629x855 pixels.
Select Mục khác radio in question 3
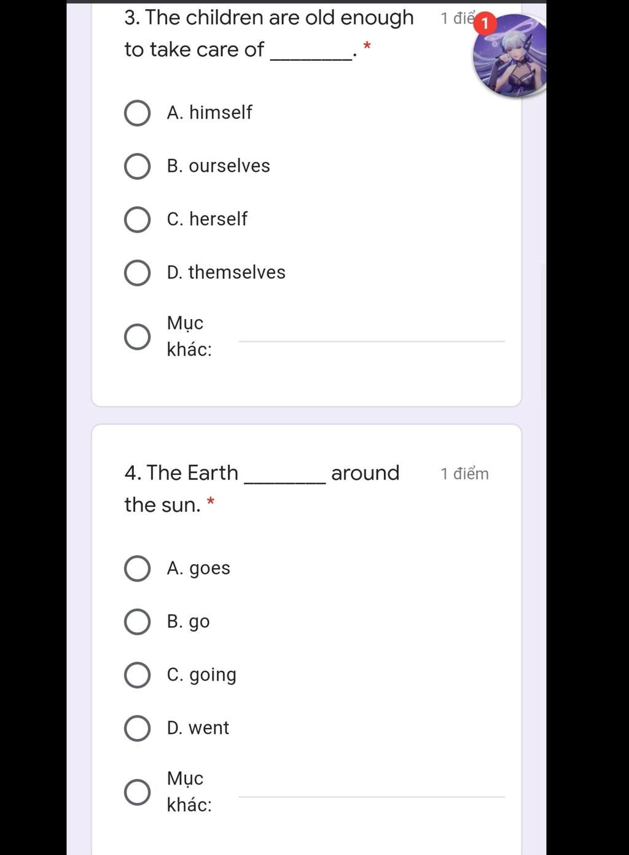point(137,337)
